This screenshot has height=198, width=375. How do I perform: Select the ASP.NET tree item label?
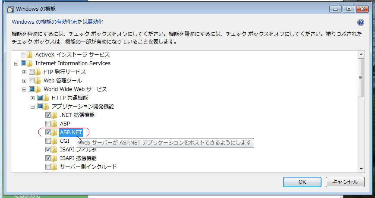(71, 132)
